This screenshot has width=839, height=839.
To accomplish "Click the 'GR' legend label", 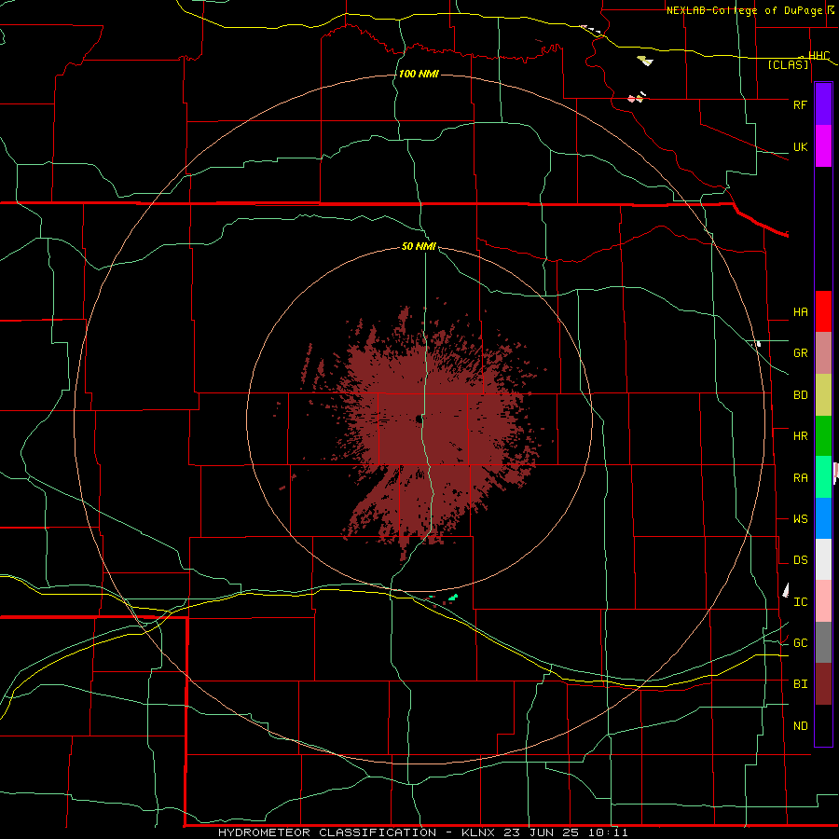I will 800,353.
